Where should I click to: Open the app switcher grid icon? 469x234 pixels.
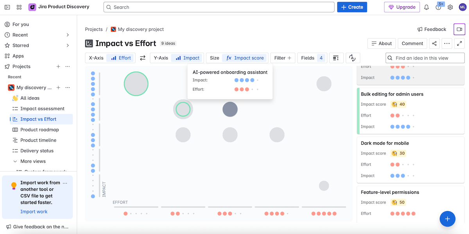19,7
